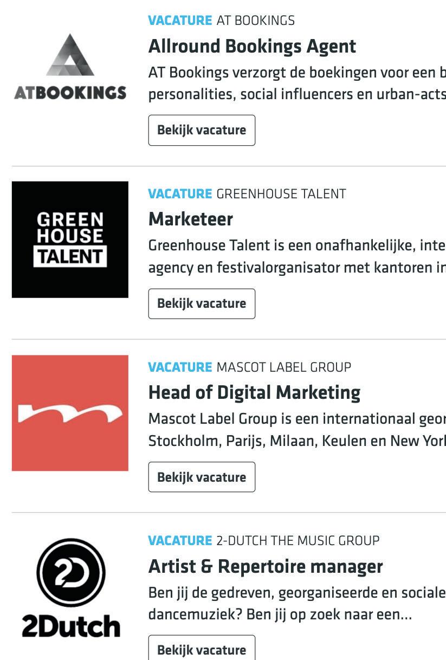The height and width of the screenshot is (660, 446).
Task: Click the Mascot Label Group description text
Action: [x=296, y=430]
